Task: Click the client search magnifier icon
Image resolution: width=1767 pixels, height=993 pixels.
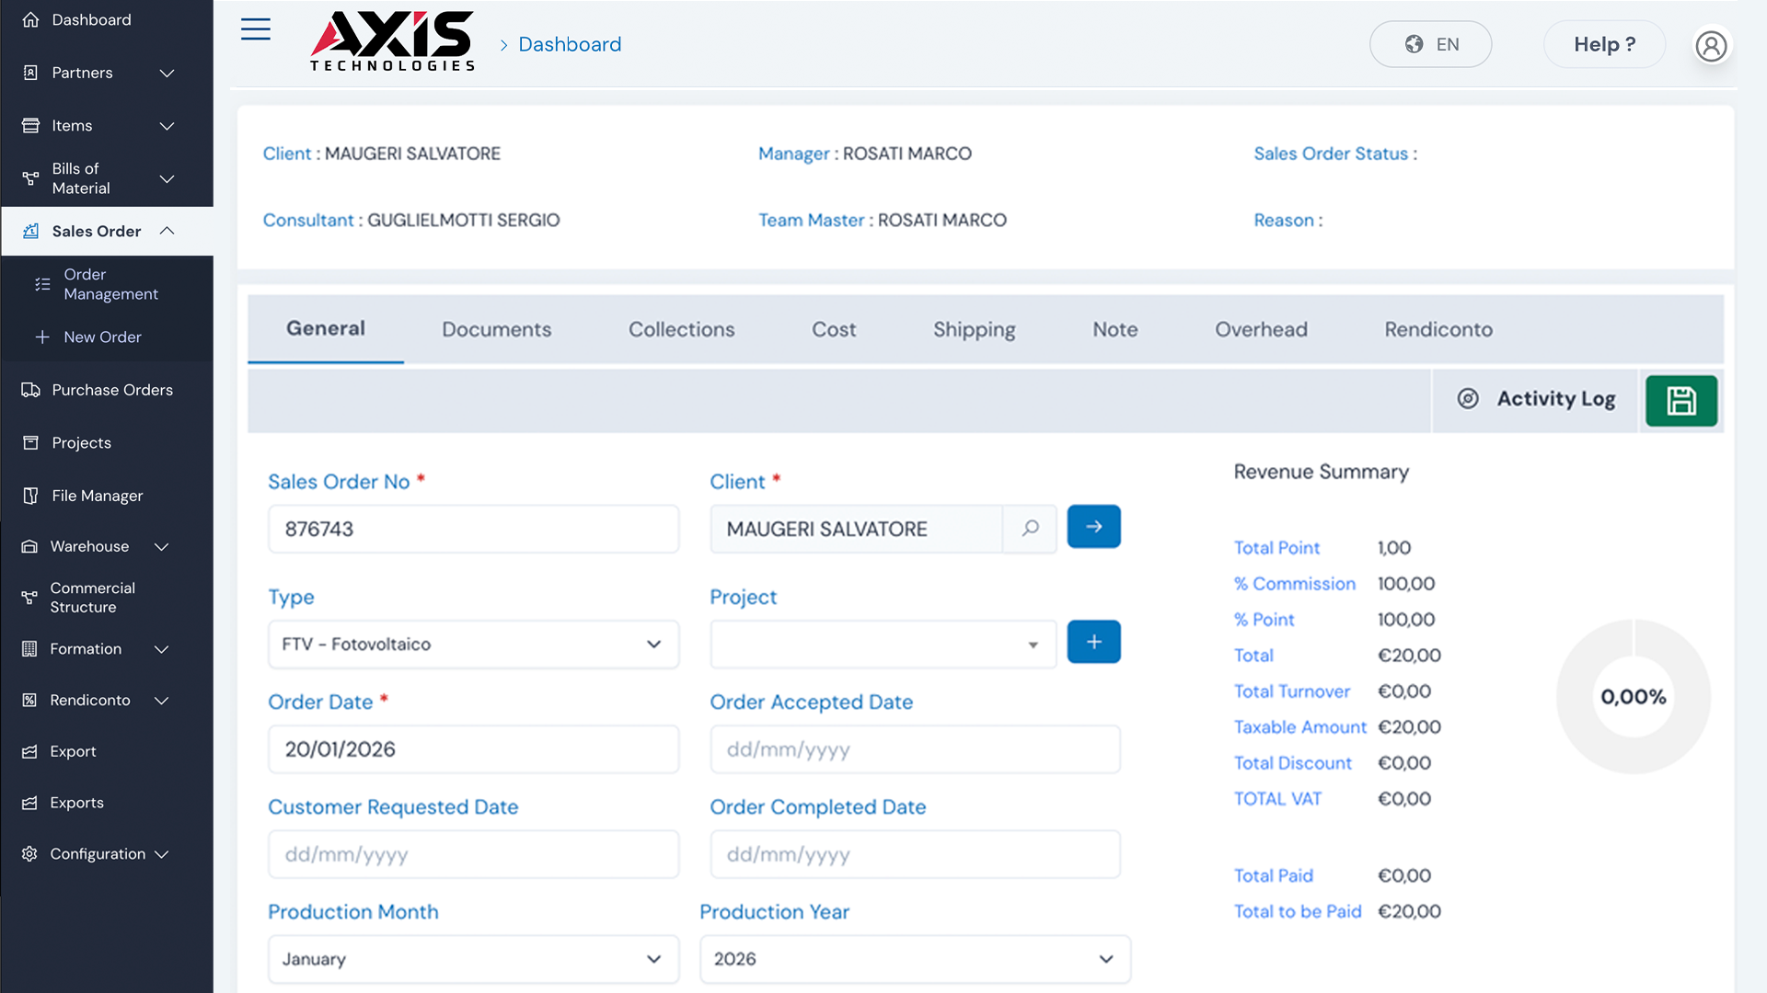Action: pyautogui.click(x=1030, y=528)
